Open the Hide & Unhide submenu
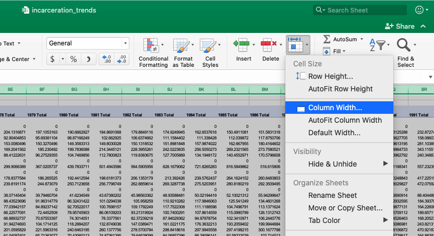 (x=339, y=164)
